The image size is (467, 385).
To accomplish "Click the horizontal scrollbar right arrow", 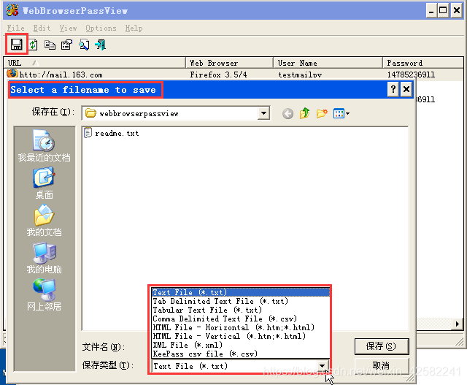I will (x=458, y=324).
